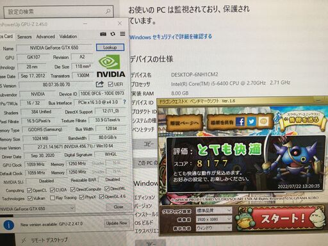Toggle the PhysX checkbox
Screen dimensions: 328x246
coord(81,197)
